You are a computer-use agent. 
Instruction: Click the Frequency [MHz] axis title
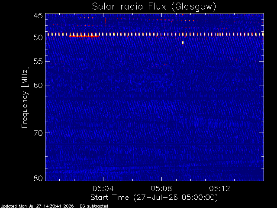(x=25, y=97)
